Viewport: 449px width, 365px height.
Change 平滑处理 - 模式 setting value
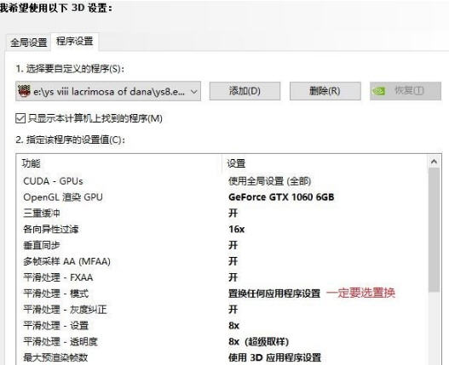point(274,294)
